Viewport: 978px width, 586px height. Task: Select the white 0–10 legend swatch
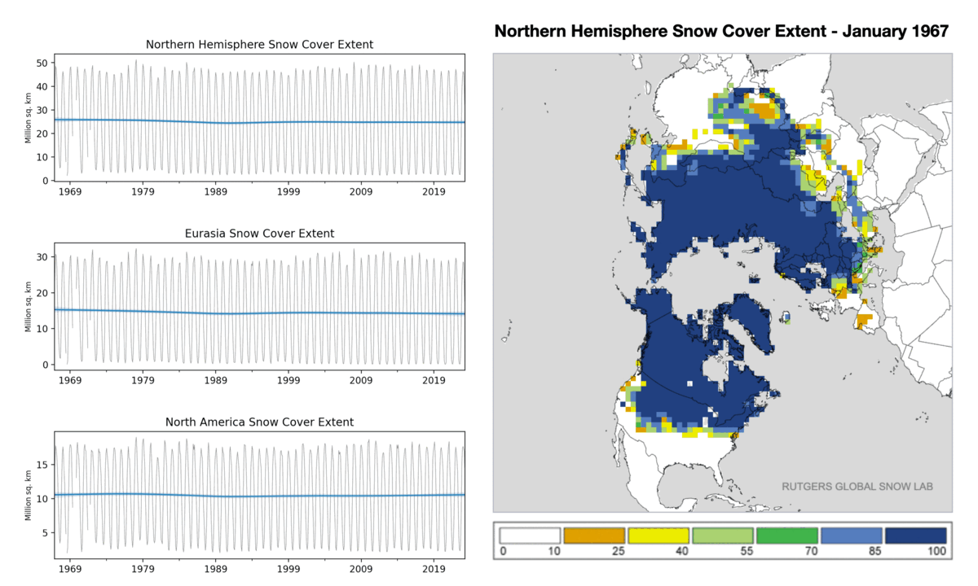click(531, 536)
